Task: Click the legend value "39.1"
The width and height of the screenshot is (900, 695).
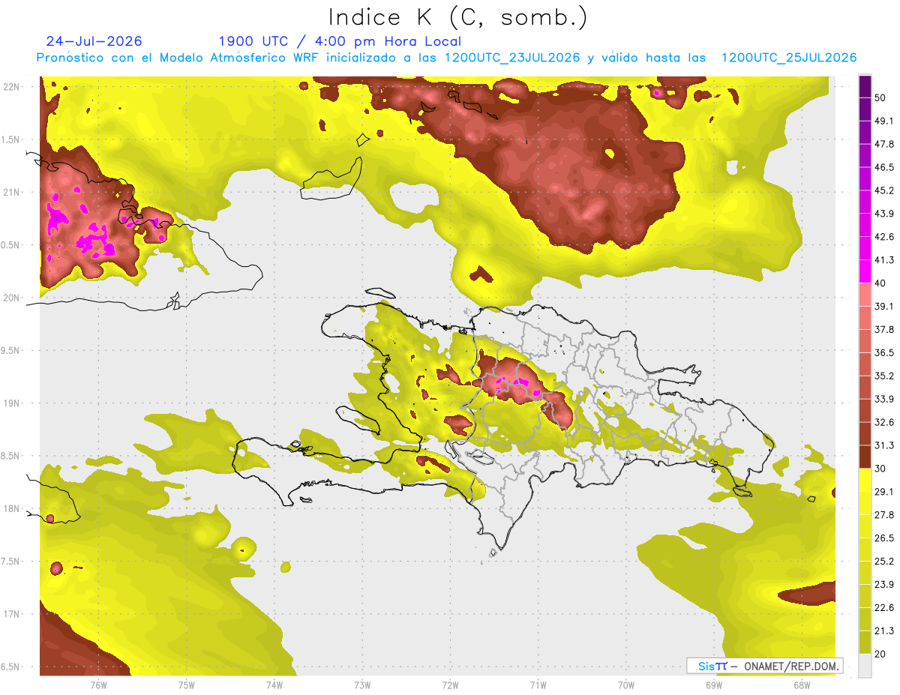Action: tap(884, 307)
